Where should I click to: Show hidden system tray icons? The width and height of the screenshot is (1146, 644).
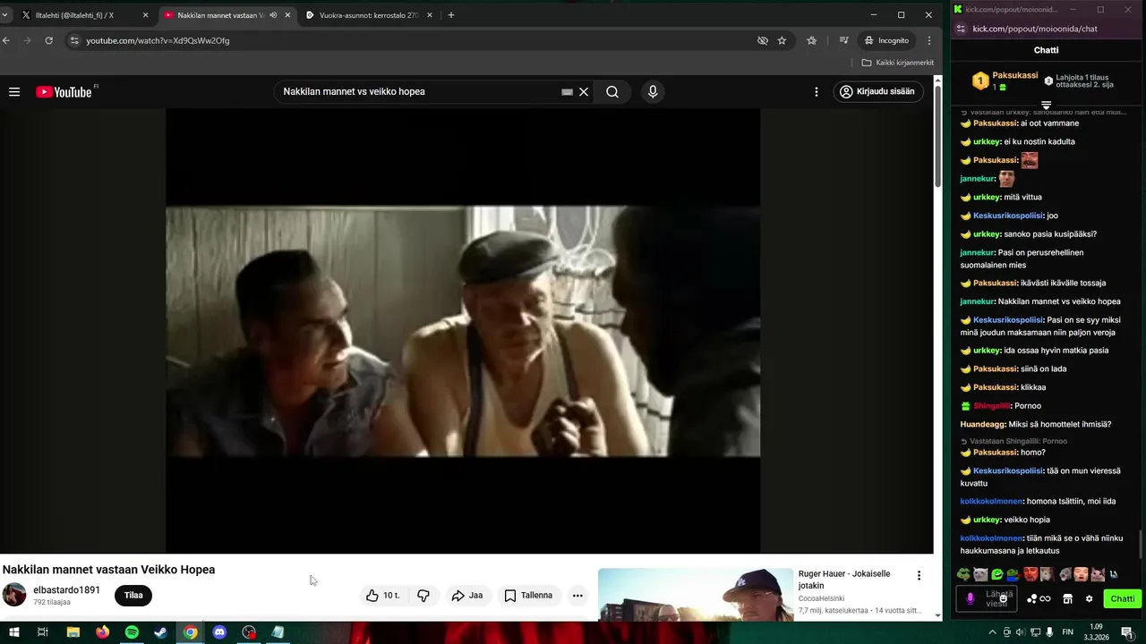pyautogui.click(x=992, y=632)
